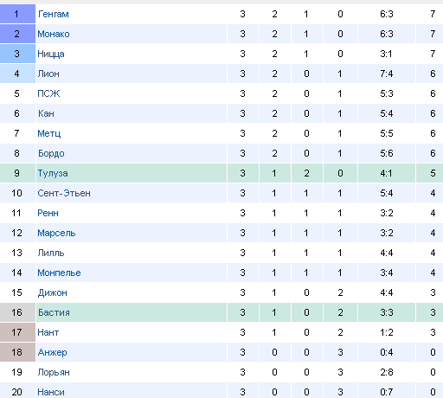443x398 pixels.
Task: Open the highlighted Тулуза team link
Action: [x=53, y=173]
